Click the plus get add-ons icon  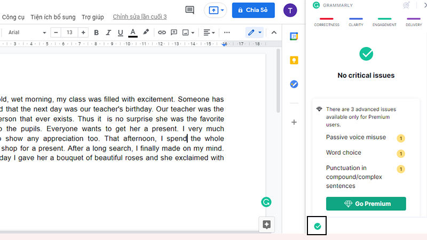point(294,122)
